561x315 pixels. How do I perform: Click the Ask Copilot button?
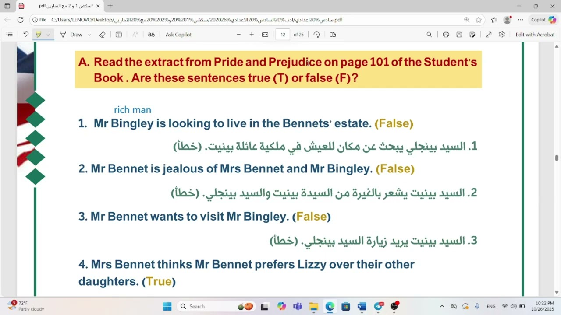(178, 35)
